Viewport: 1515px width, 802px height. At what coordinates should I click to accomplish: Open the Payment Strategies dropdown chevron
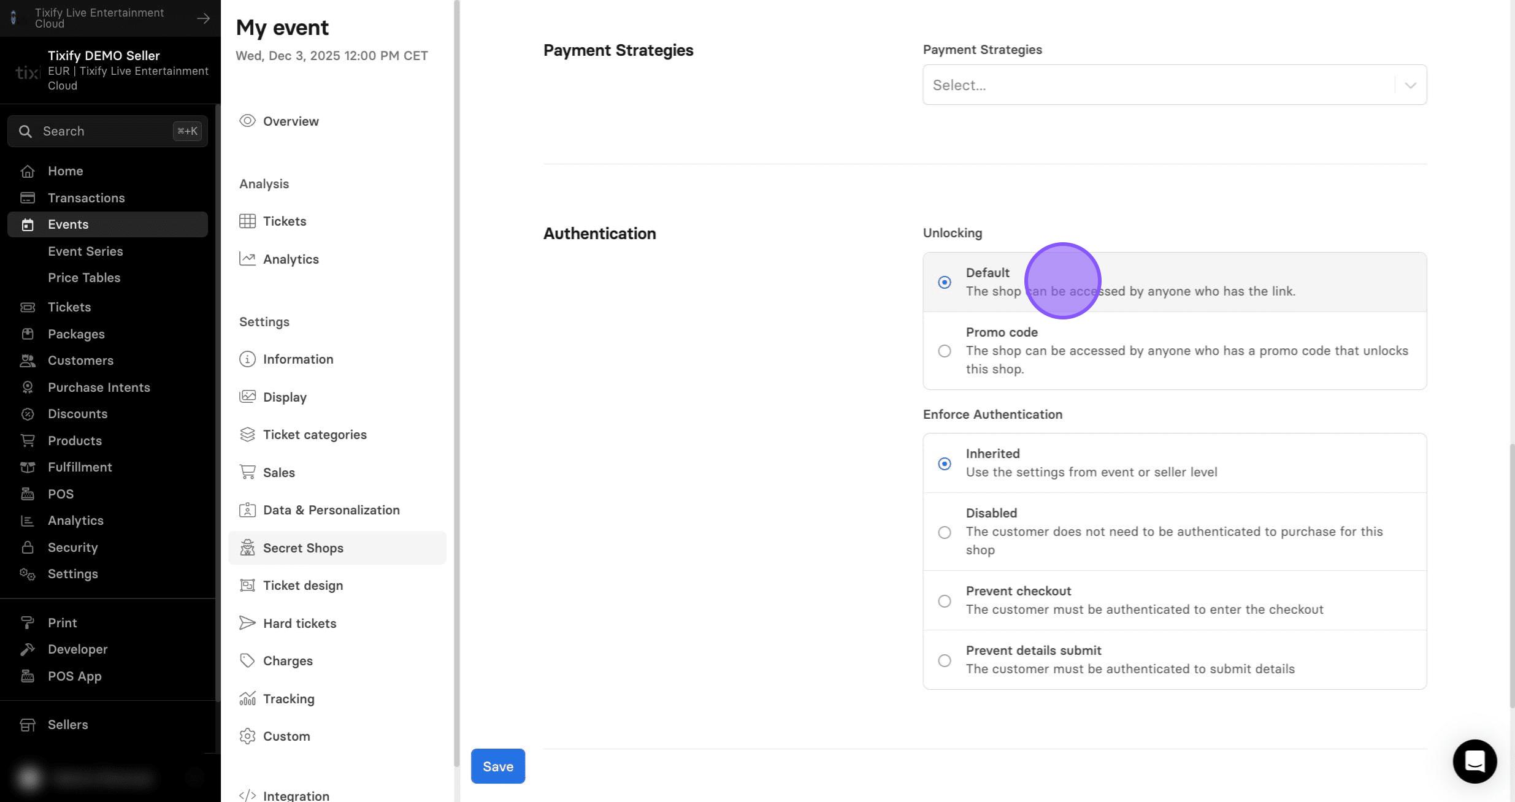pyautogui.click(x=1410, y=85)
